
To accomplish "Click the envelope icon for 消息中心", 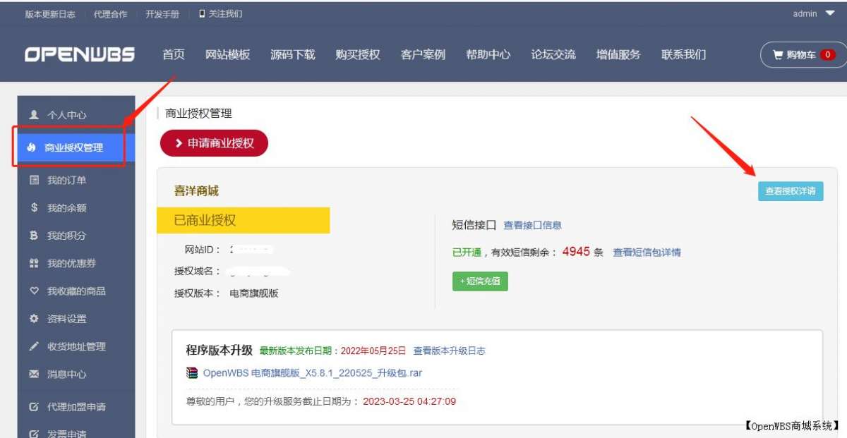I will coord(35,375).
